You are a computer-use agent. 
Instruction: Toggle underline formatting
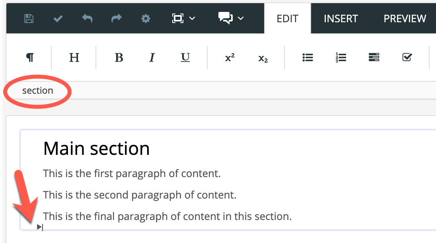click(185, 58)
